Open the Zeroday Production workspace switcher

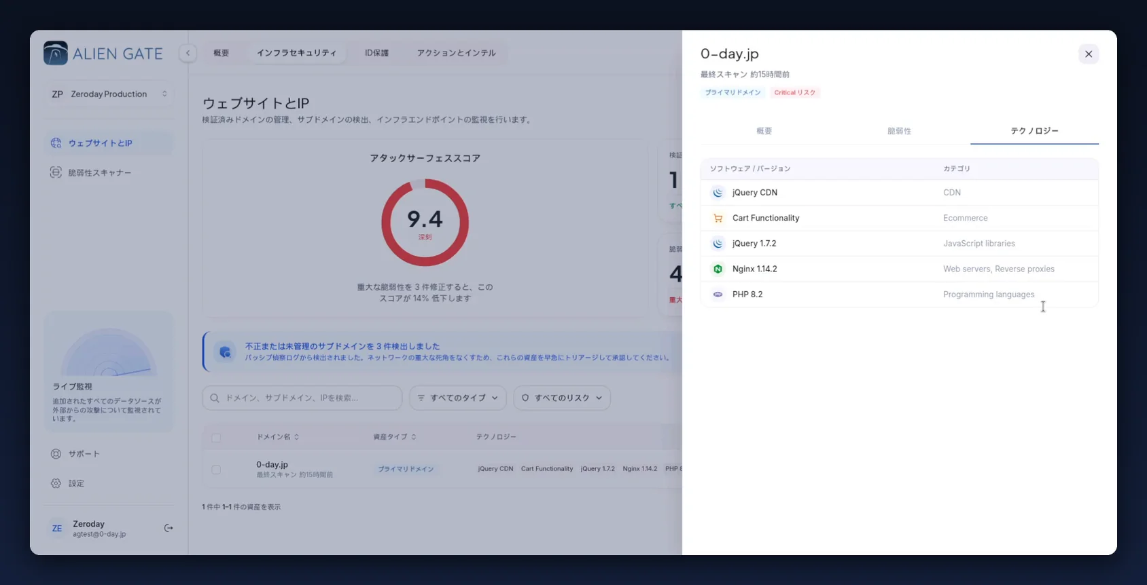click(109, 94)
